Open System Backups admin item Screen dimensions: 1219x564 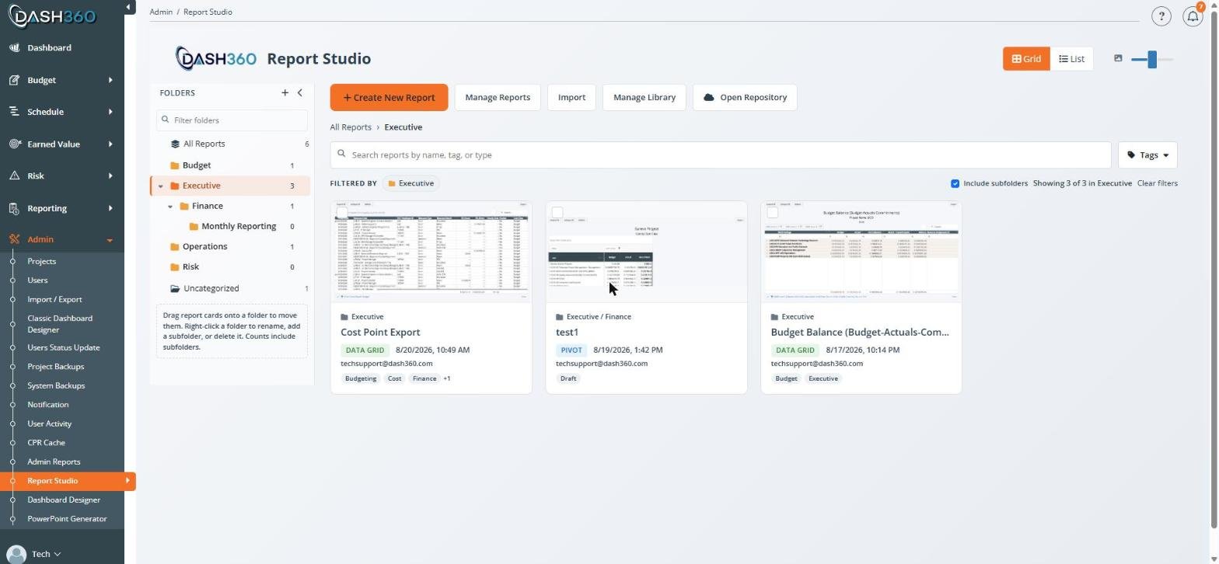(56, 385)
